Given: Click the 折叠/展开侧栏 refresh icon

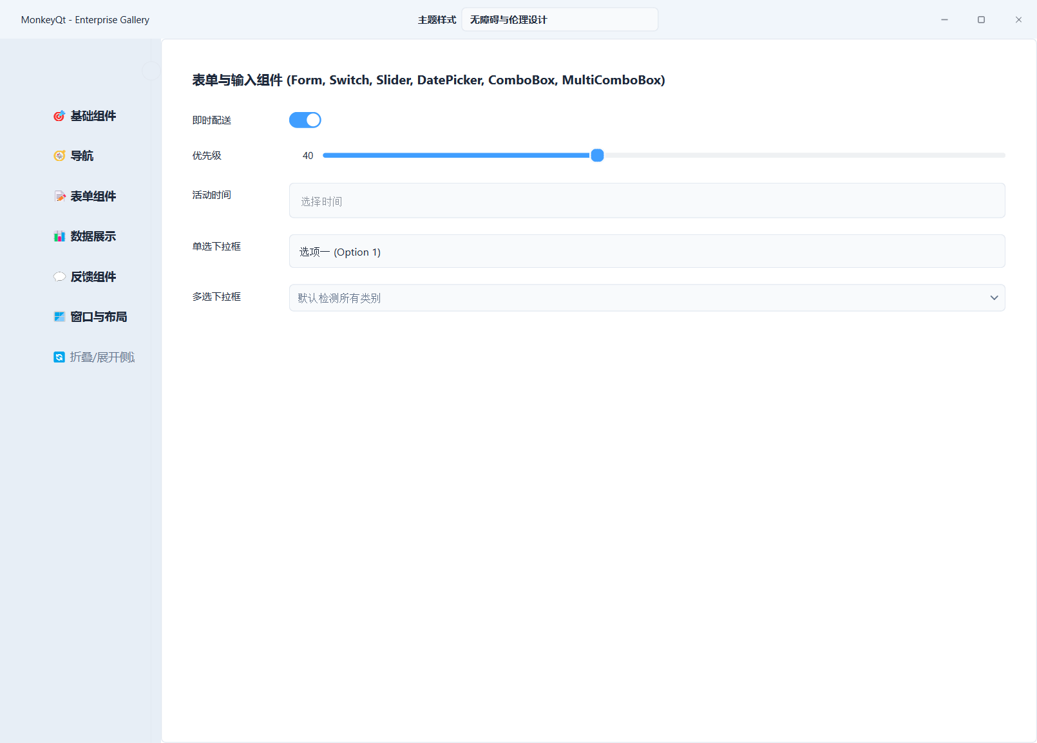Looking at the screenshot, I should click(x=59, y=357).
